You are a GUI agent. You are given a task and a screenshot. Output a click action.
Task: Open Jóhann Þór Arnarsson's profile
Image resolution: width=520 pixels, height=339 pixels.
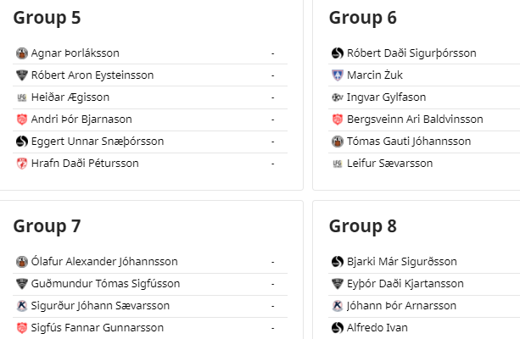401,306
